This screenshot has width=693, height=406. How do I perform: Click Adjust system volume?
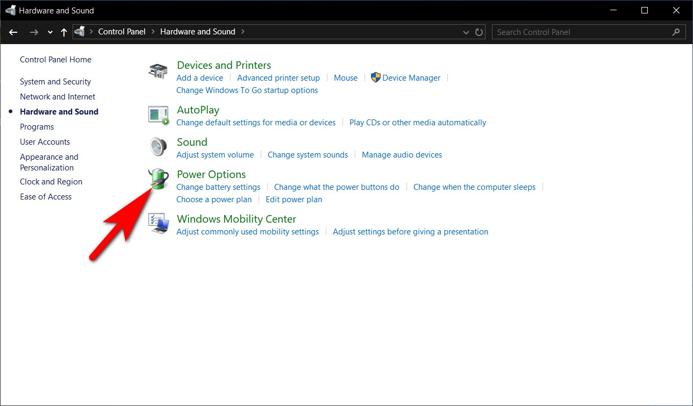(215, 155)
